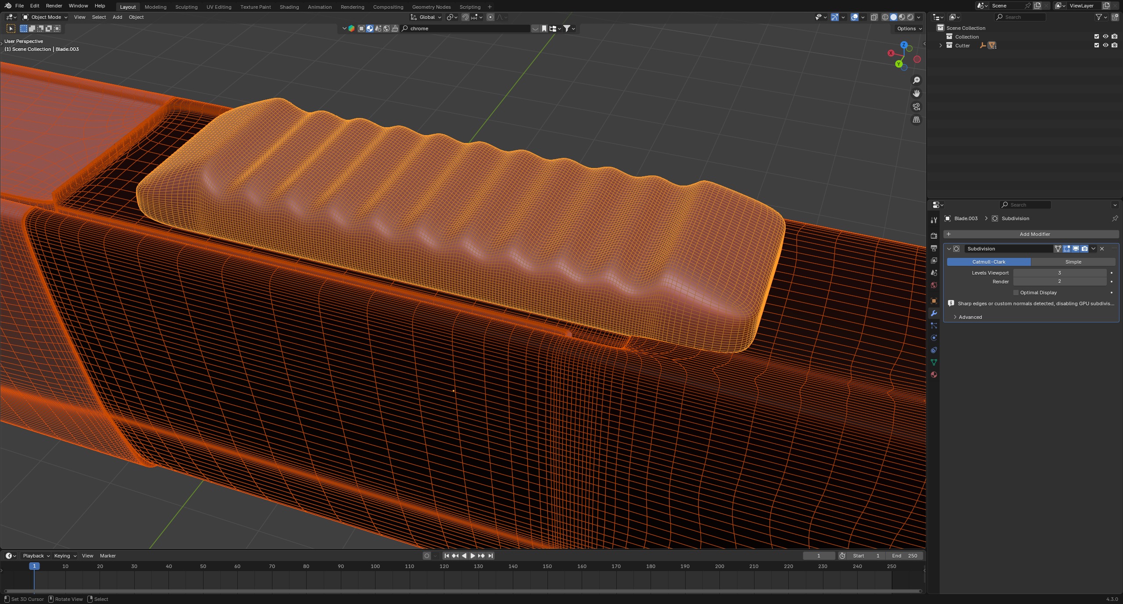1123x604 pixels.
Task: Click the timeline Play button
Action: [472, 556]
